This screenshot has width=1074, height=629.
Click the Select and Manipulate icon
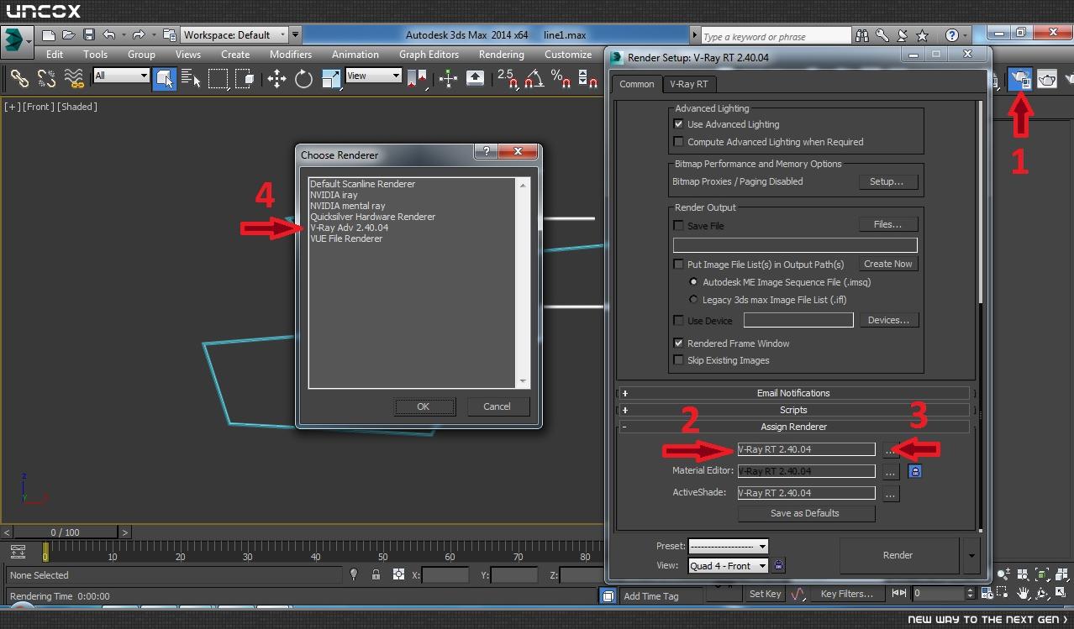448,79
